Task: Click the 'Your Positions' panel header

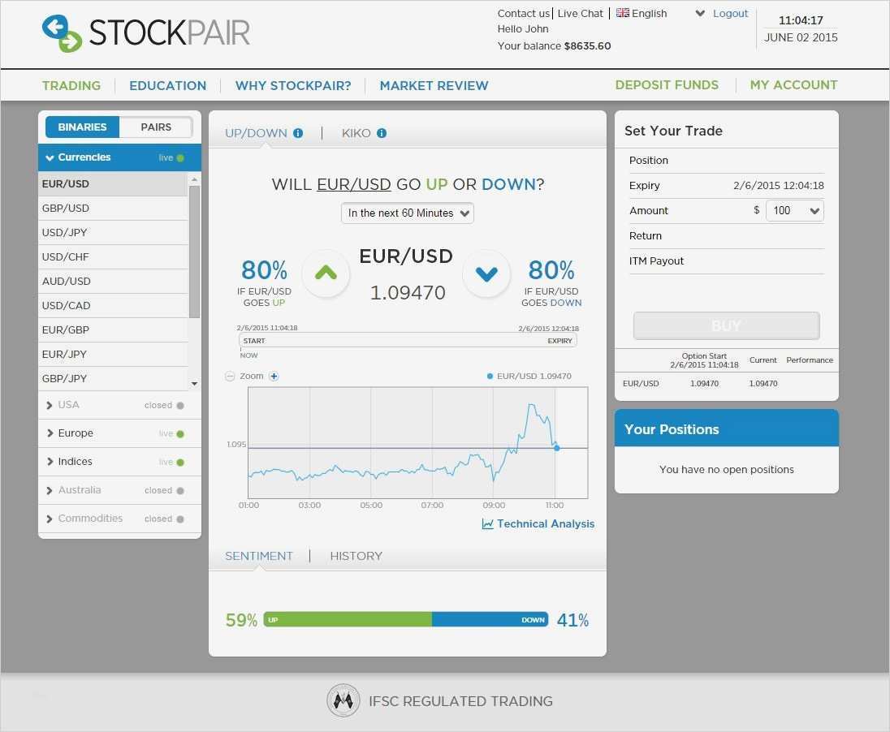Action: pyautogui.click(x=727, y=428)
